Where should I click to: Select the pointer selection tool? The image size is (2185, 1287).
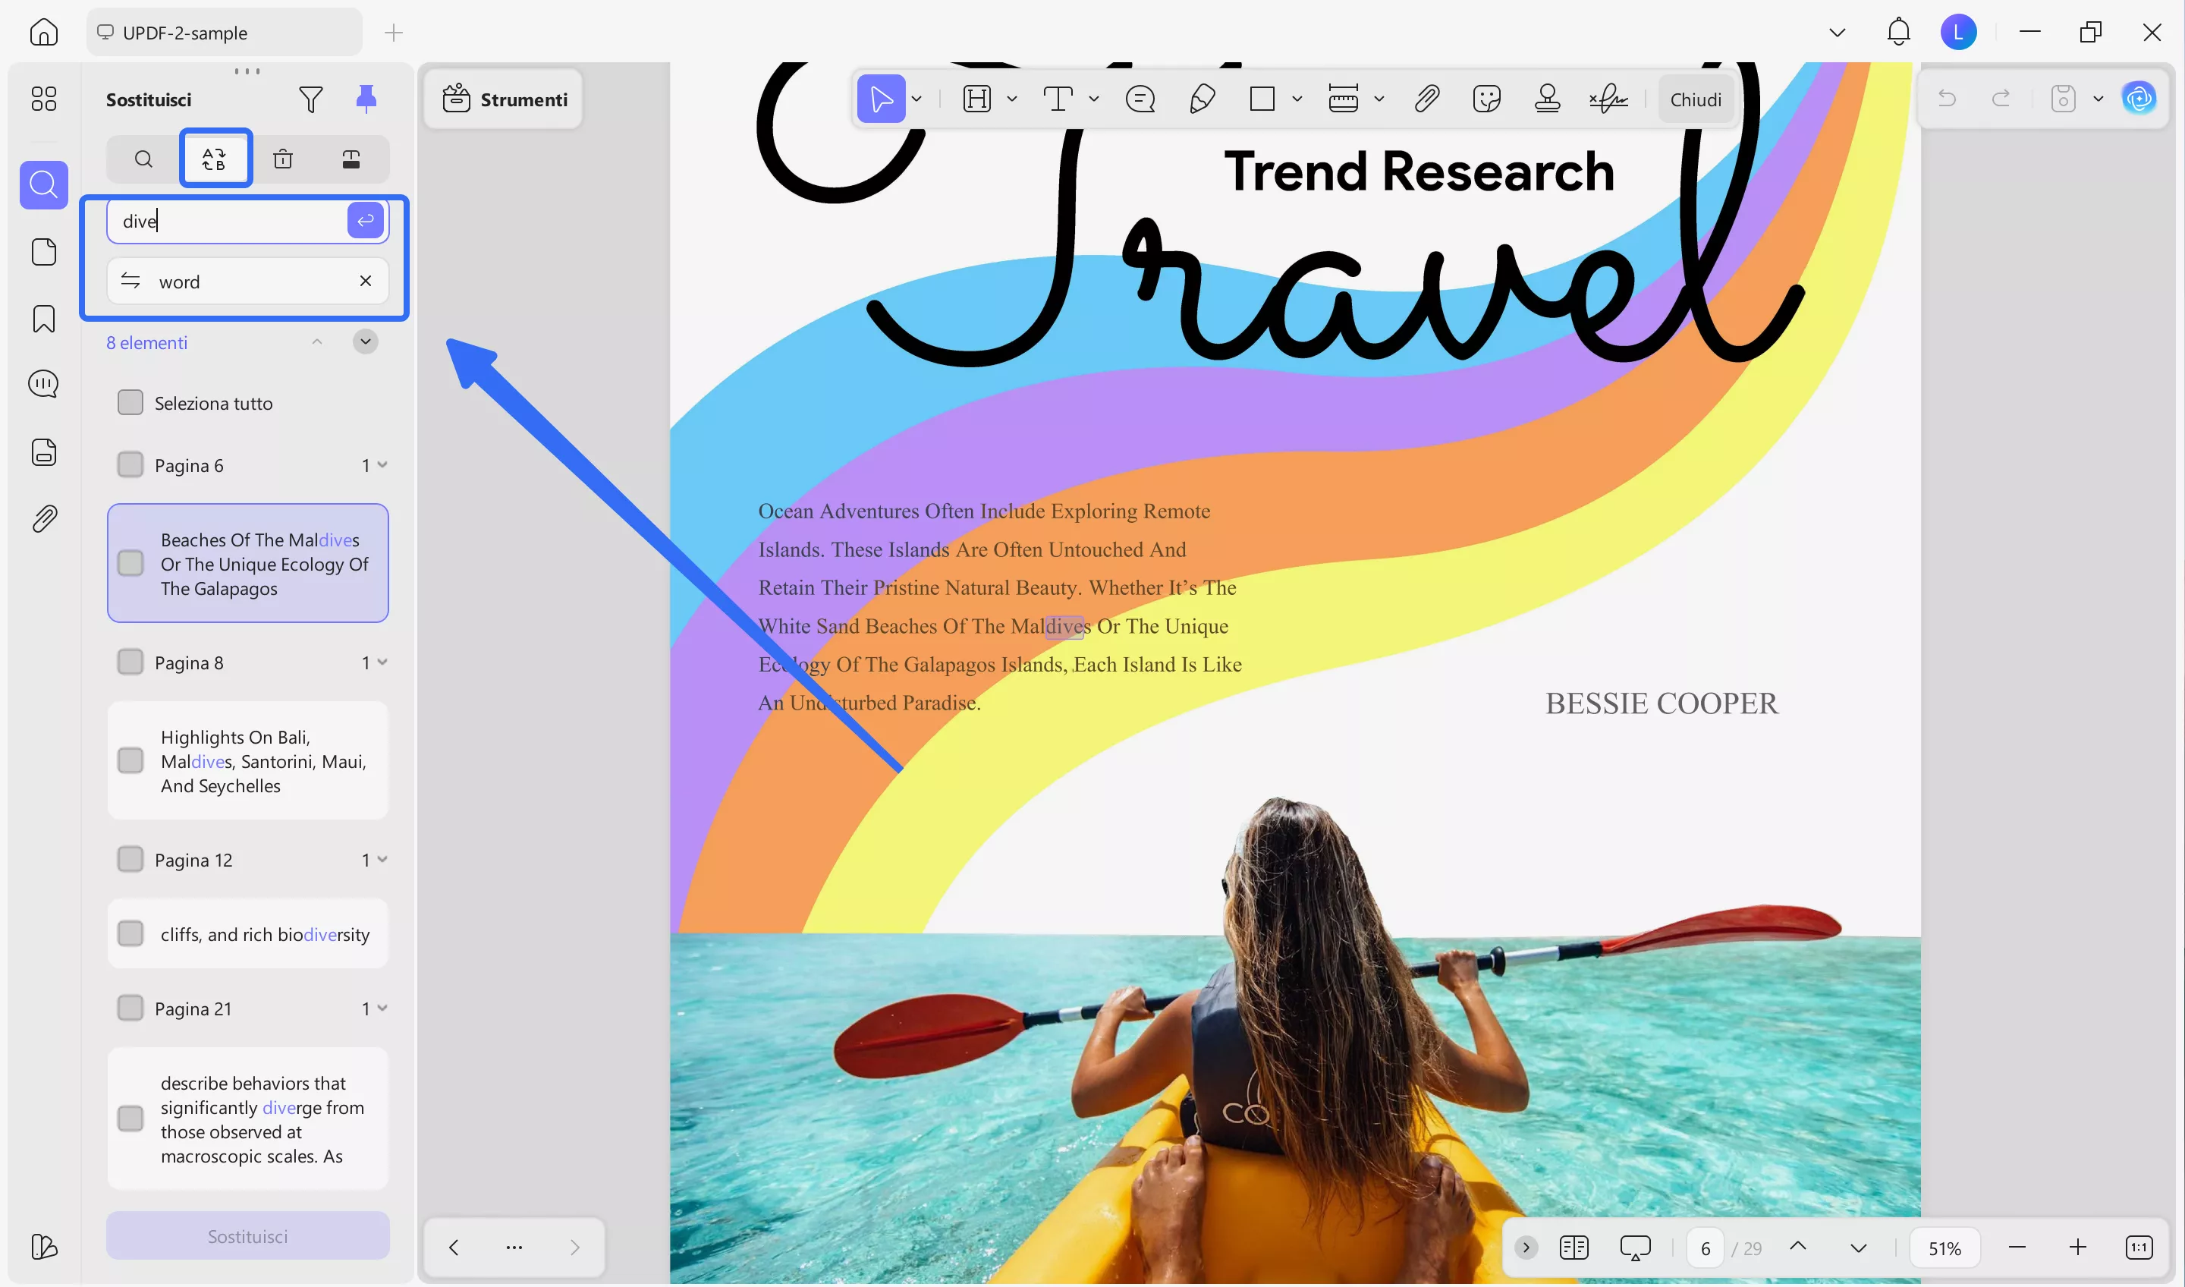click(x=880, y=98)
